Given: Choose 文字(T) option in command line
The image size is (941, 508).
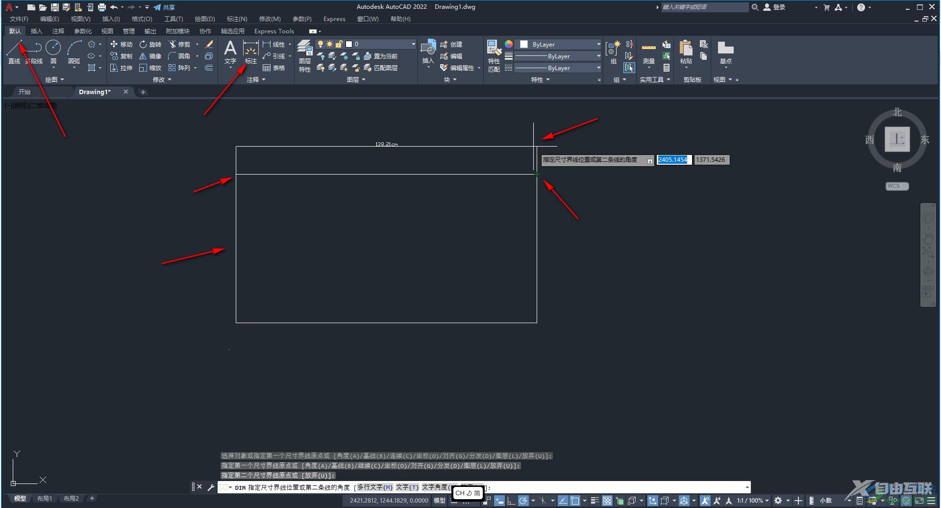Looking at the screenshot, I should [x=407, y=487].
